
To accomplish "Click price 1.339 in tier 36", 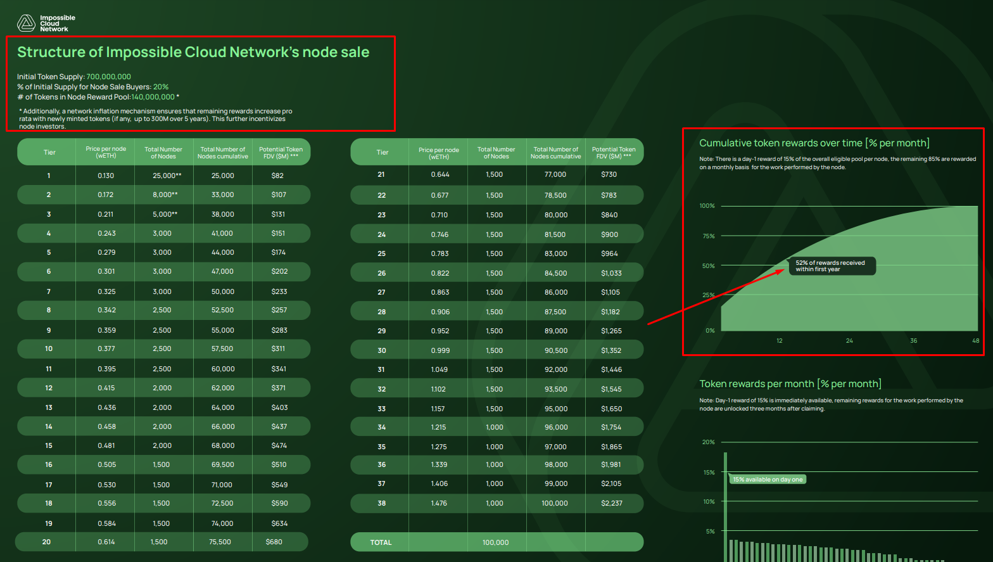I will (x=439, y=464).
